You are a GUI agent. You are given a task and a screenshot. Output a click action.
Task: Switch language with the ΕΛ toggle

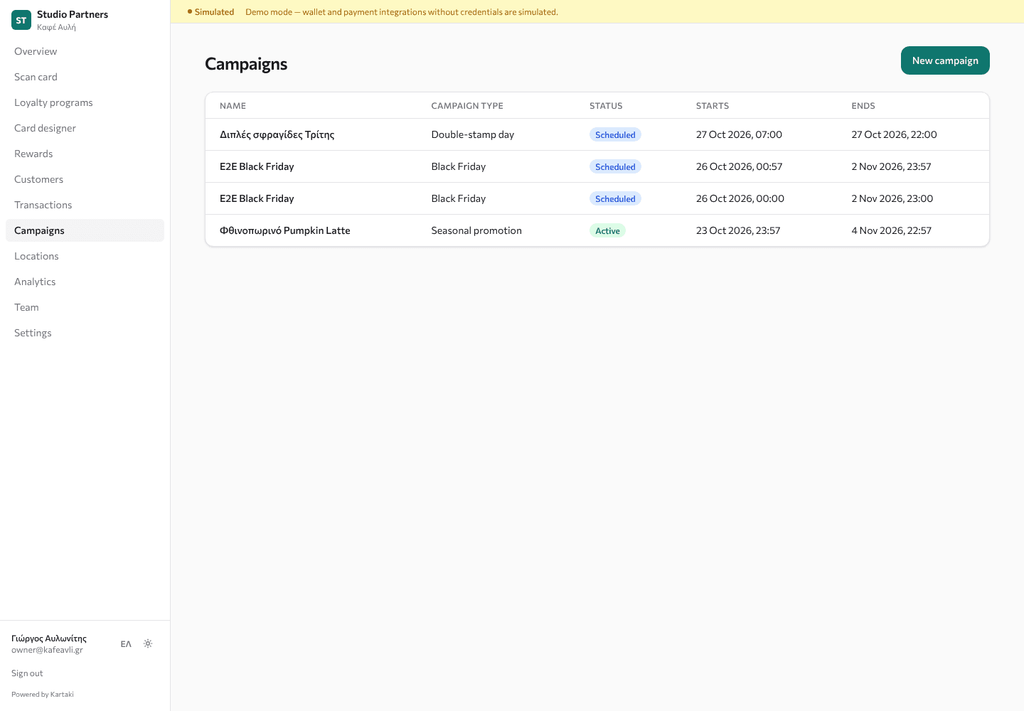126,644
